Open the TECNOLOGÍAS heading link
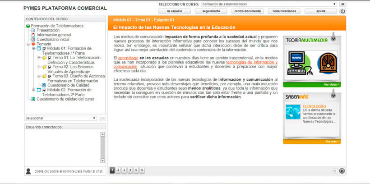Screen dimensions: 370x184 click(314, 106)
